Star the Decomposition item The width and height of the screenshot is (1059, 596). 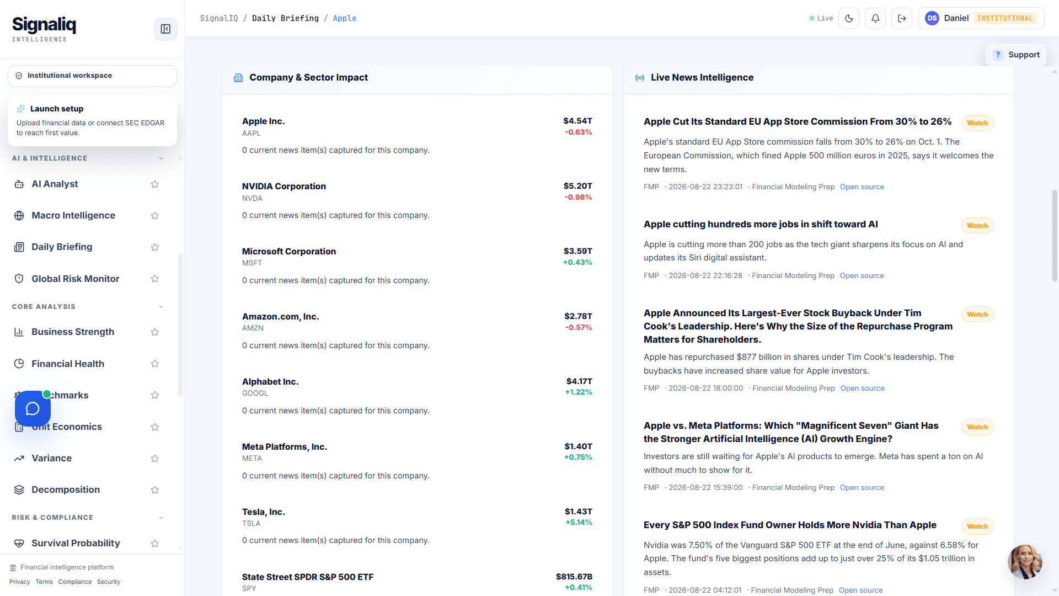coord(155,490)
